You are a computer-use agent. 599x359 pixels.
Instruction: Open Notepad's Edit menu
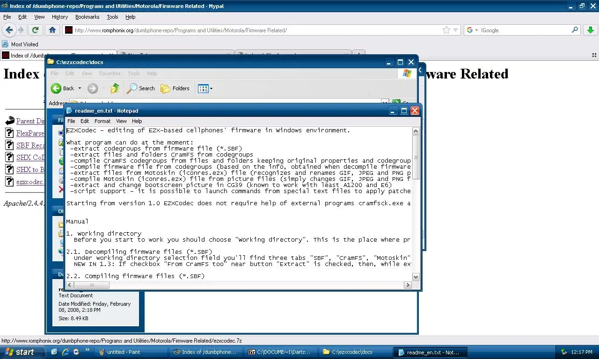coord(85,121)
